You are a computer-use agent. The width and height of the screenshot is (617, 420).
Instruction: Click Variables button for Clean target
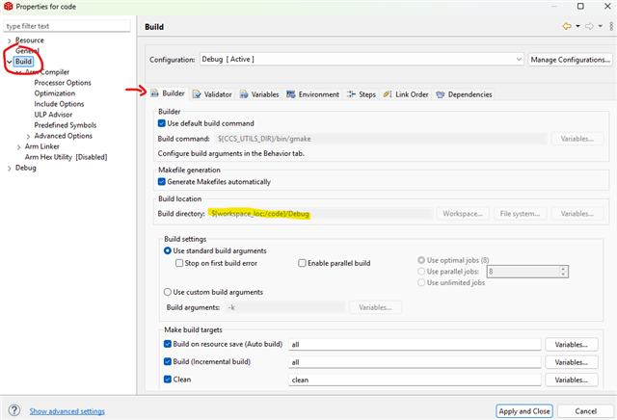pos(572,380)
